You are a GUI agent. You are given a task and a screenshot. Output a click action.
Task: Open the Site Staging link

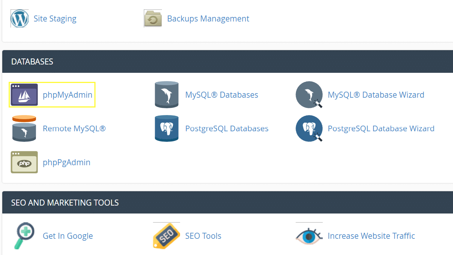point(55,18)
